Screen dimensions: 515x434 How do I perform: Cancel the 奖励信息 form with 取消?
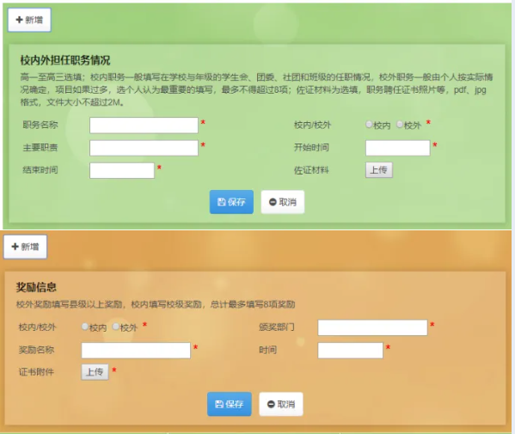(x=281, y=404)
